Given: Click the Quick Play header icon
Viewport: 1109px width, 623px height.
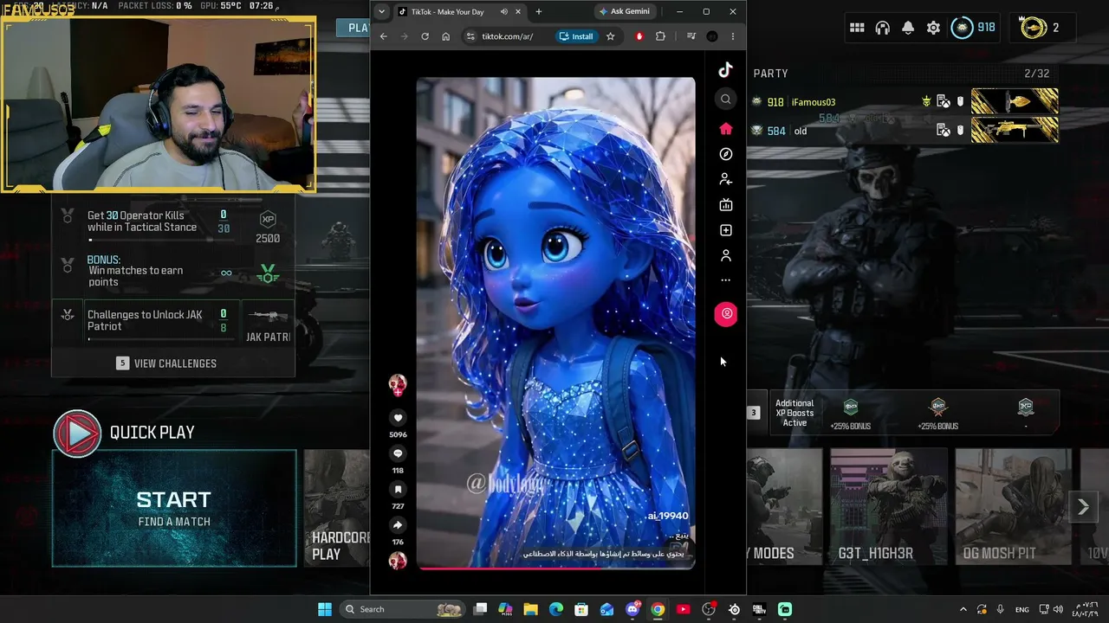Looking at the screenshot, I should [x=77, y=434].
